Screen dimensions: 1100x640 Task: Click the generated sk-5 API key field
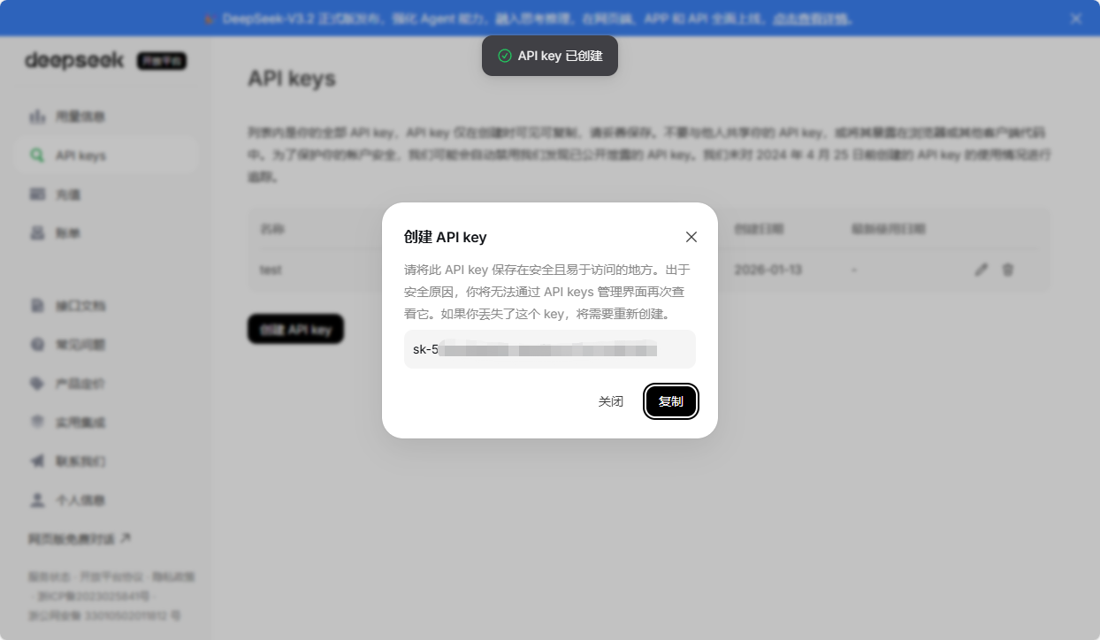point(550,349)
